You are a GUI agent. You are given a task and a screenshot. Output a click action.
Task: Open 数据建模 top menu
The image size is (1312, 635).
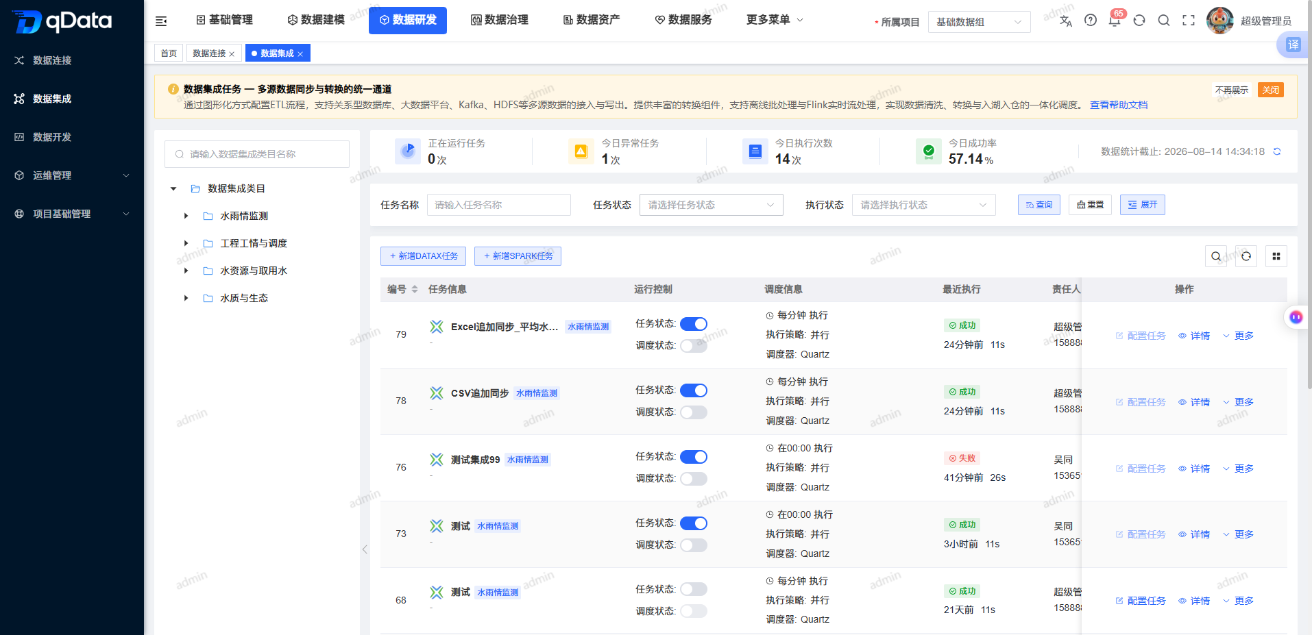pos(316,20)
